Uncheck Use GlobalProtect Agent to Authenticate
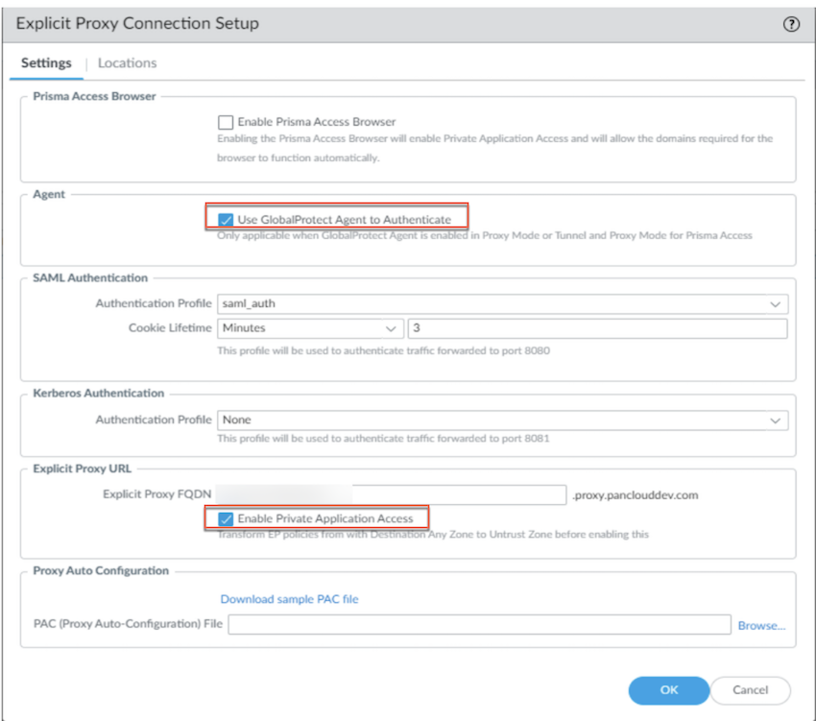 [226, 220]
